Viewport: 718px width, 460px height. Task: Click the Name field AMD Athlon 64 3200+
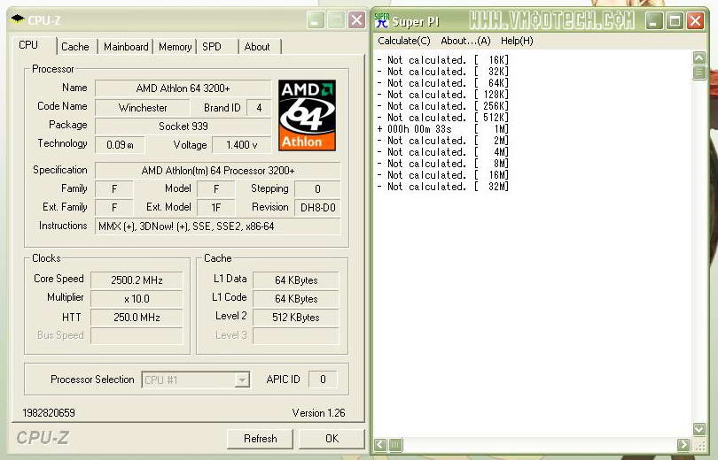(x=183, y=88)
